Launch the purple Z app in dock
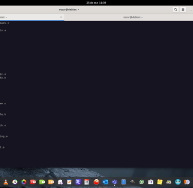Viewport: 193px width, 188px height. 78,182
